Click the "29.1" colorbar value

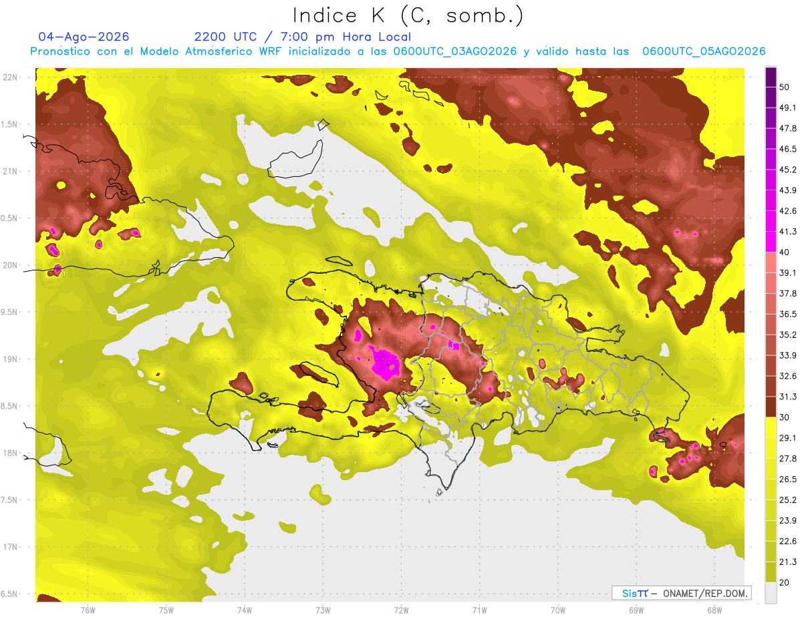788,438
